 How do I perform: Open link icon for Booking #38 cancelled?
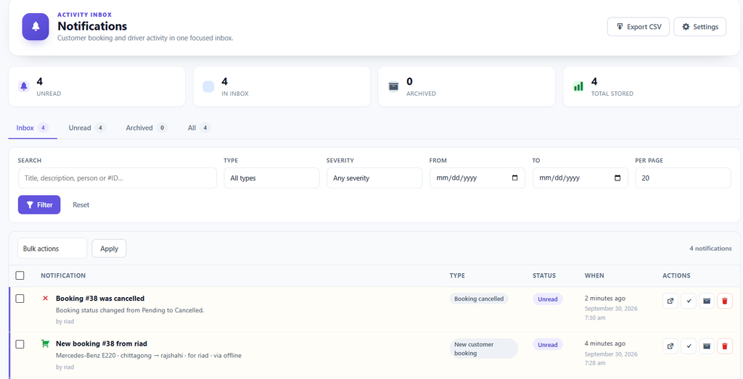click(x=670, y=301)
